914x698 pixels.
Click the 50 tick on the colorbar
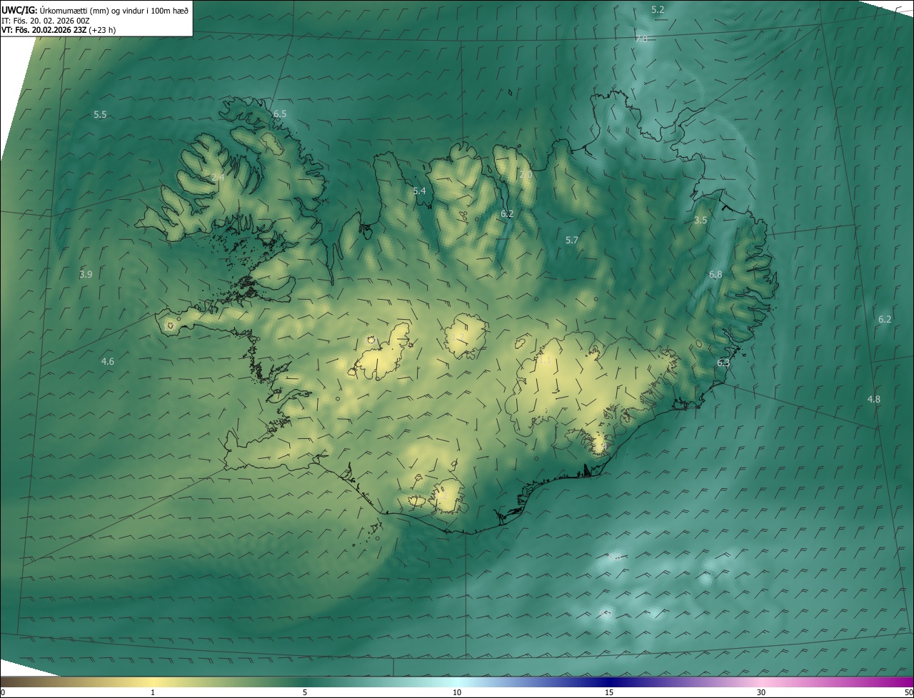click(908, 692)
